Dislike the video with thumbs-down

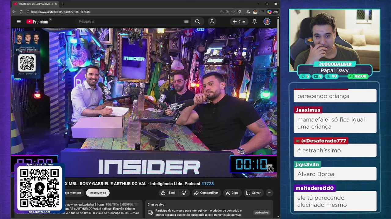point(184,193)
